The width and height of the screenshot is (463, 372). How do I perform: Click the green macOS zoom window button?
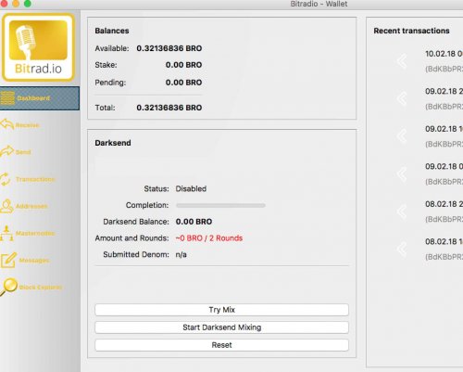[28, 4]
